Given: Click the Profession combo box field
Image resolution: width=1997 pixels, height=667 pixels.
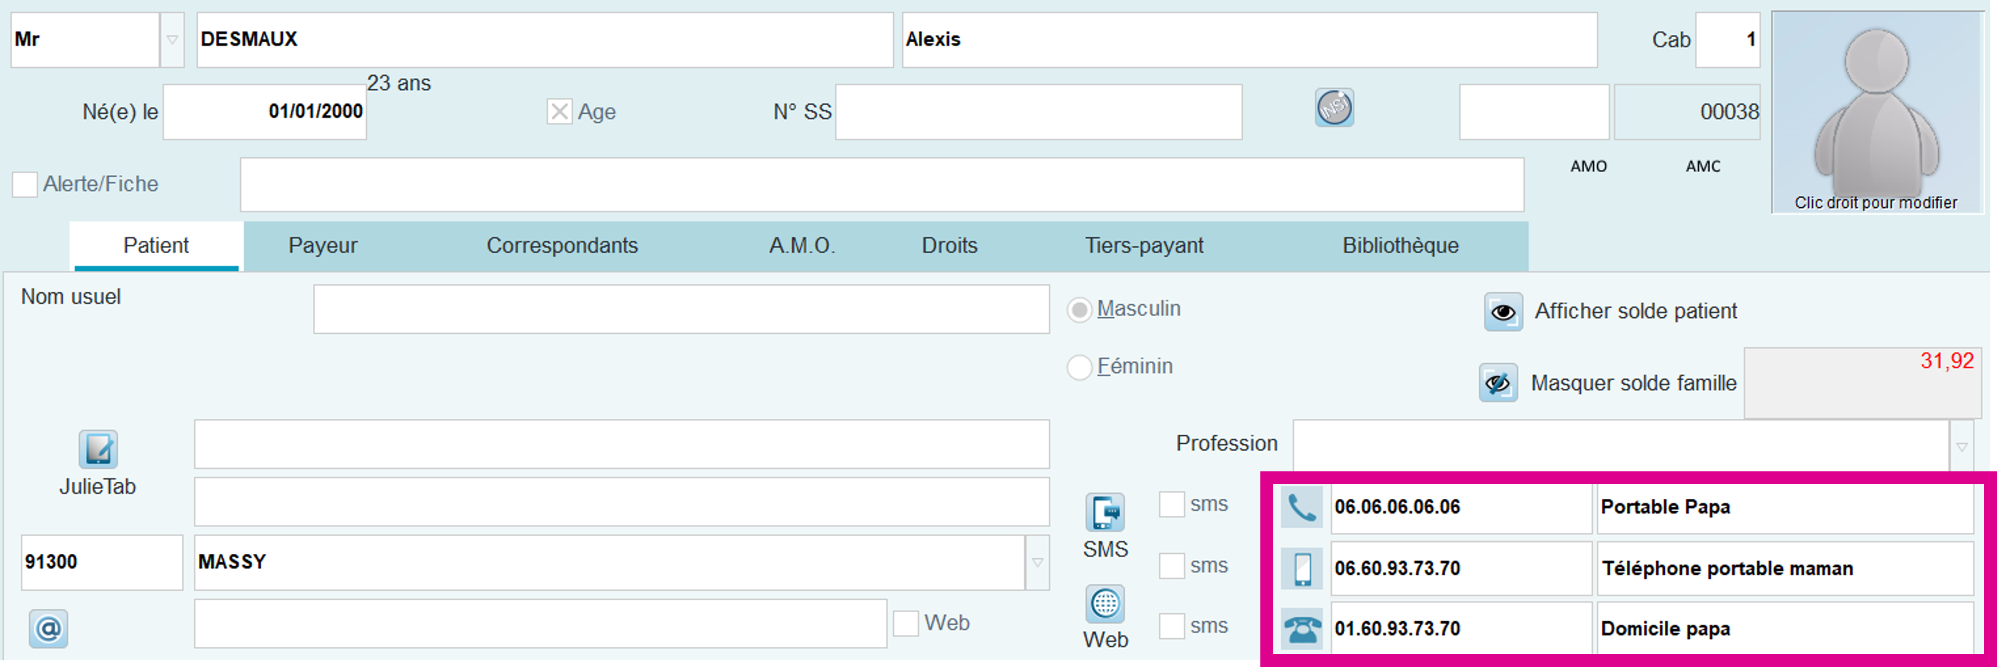Looking at the screenshot, I should tap(1620, 444).
